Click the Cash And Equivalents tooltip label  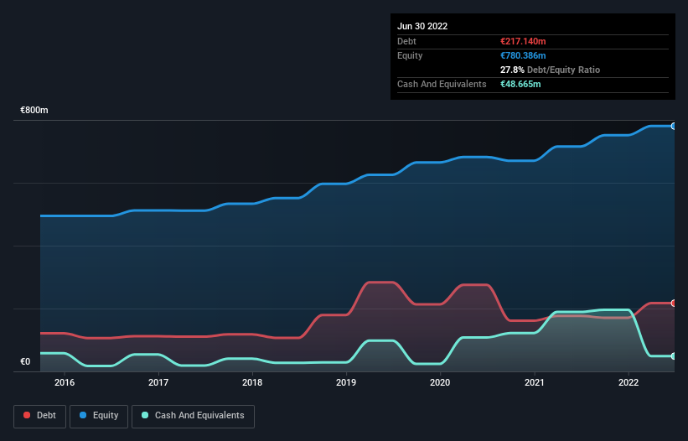click(442, 84)
